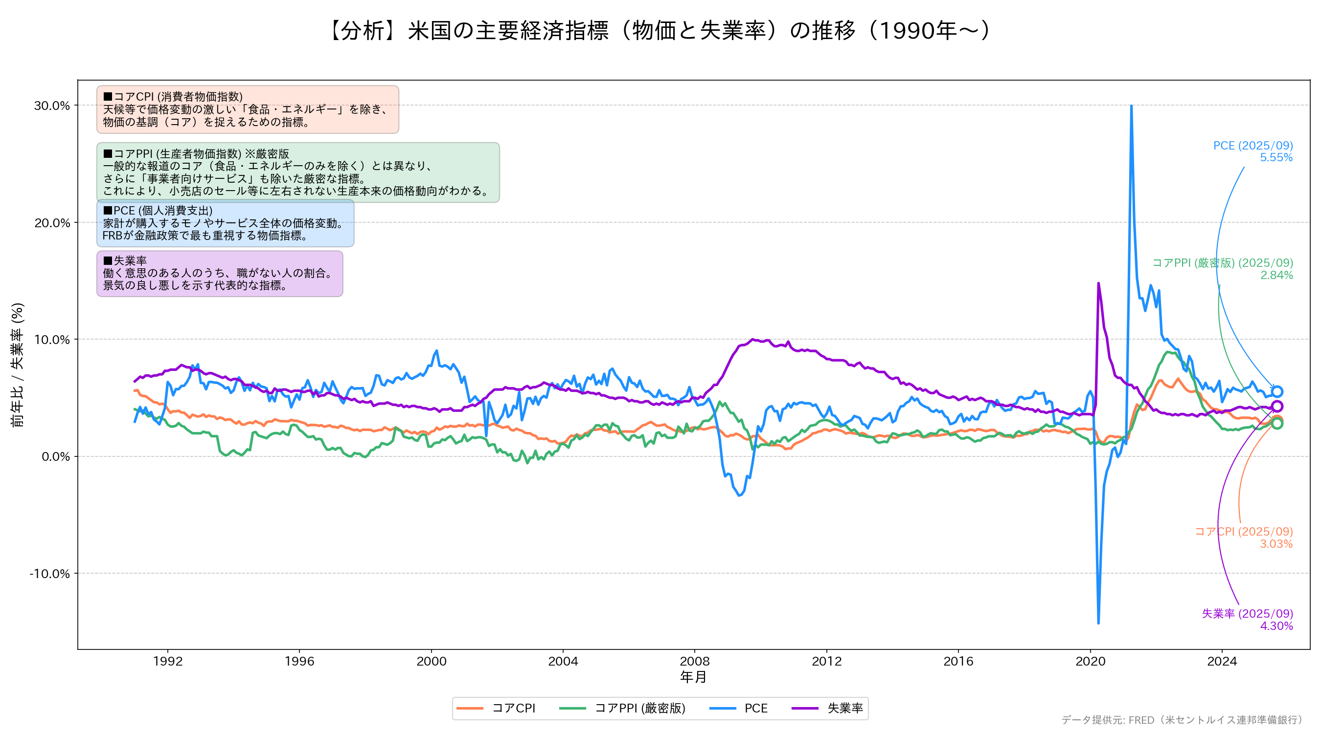Select the コアCPI legend color marker

(x=471, y=709)
